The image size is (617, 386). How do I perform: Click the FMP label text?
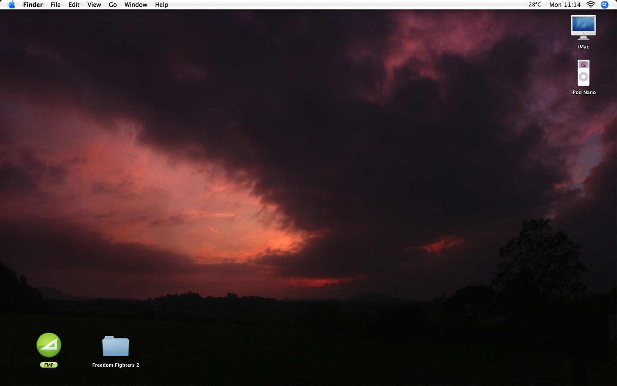pos(49,365)
